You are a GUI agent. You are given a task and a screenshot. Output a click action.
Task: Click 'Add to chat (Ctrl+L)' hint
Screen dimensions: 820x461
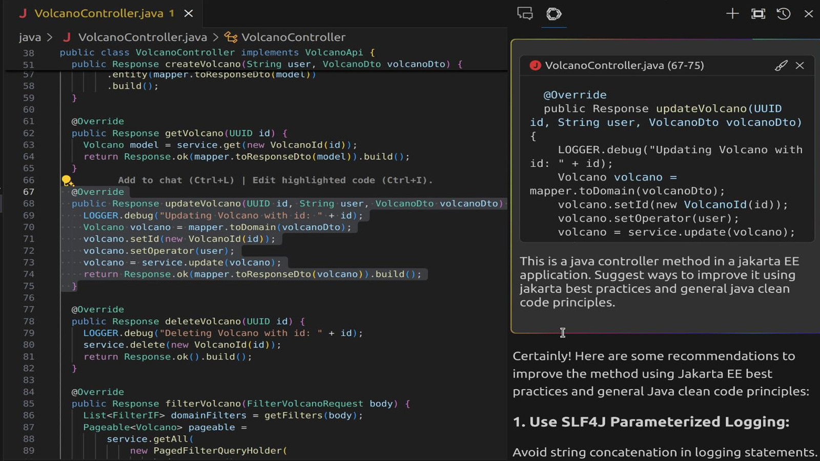(176, 180)
